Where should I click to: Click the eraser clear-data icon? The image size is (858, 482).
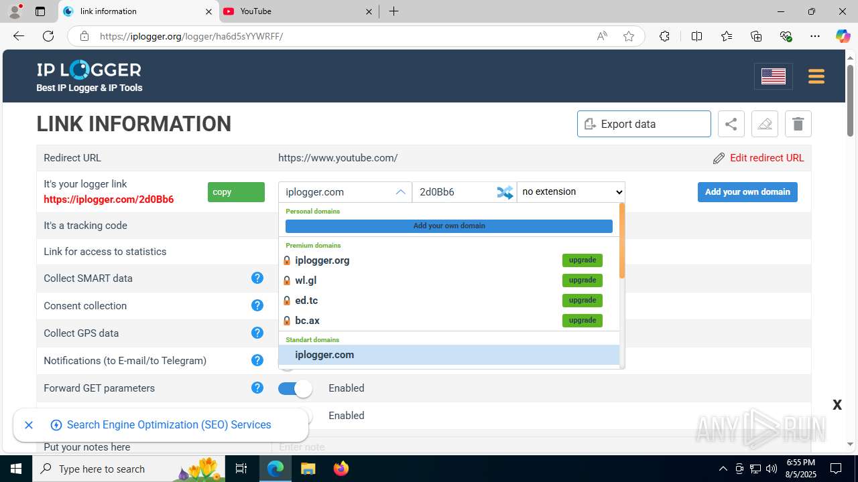click(765, 124)
